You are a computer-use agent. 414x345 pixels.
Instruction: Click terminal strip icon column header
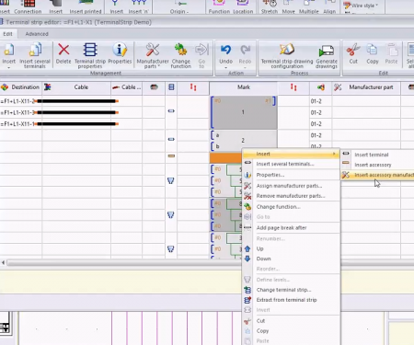coord(171,87)
